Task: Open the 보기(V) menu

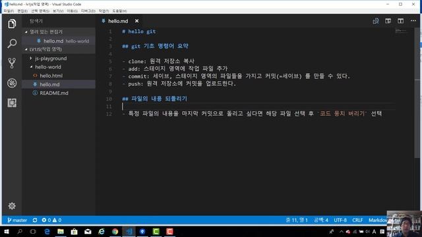Action: pos(58,11)
